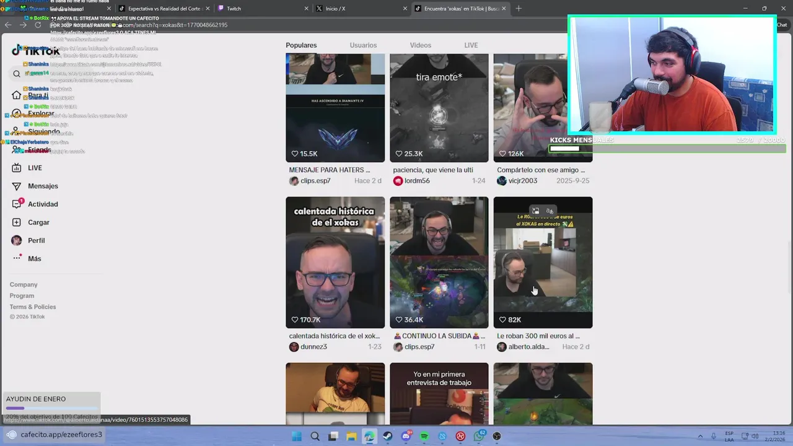
Task: Click the TikTok logo
Action: [x=36, y=51]
